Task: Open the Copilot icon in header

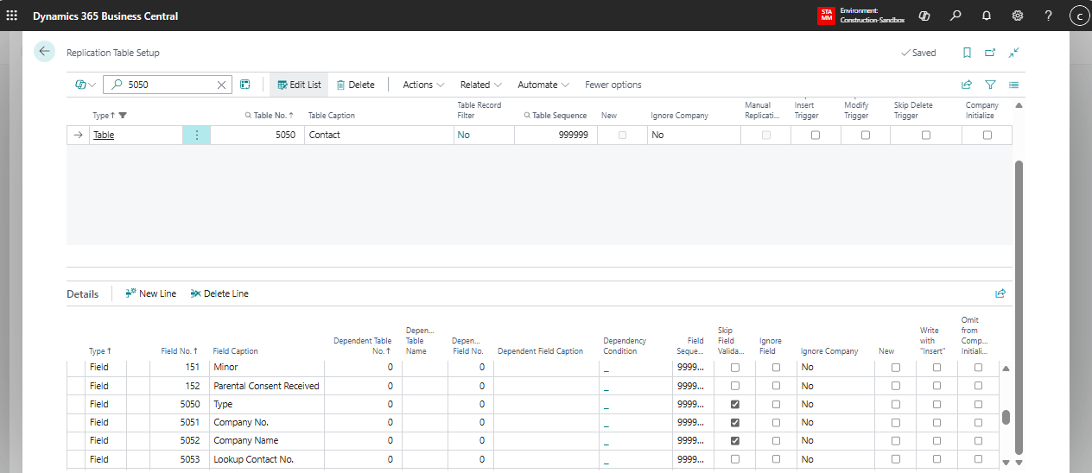Action: (x=924, y=16)
